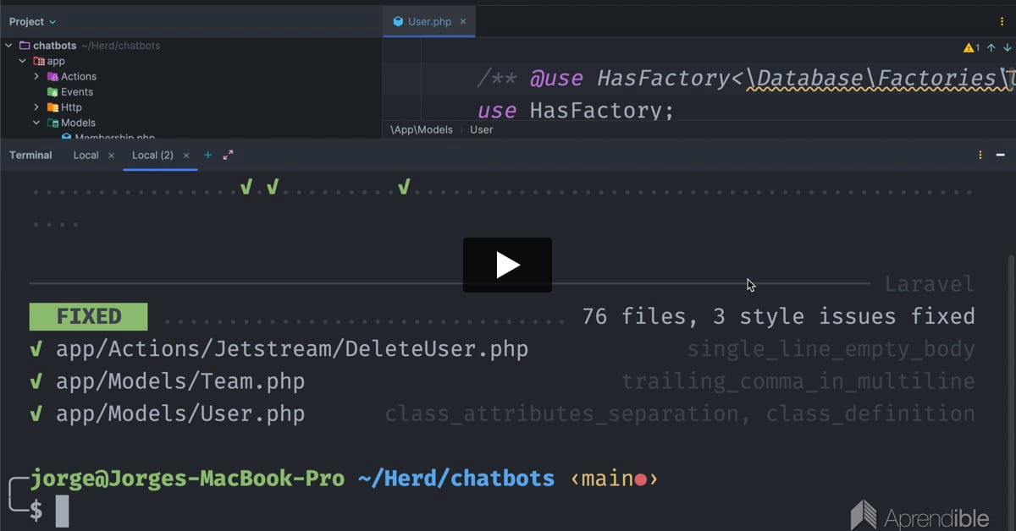Hide the terminal panel with minimize icon
The image size is (1016, 531).
[x=1001, y=156]
